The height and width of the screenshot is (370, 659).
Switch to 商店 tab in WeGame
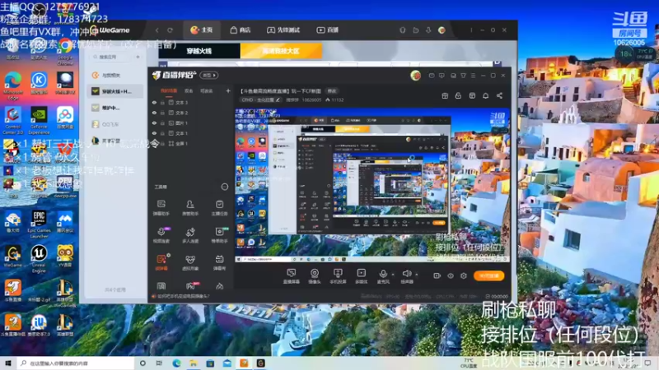pos(241,30)
